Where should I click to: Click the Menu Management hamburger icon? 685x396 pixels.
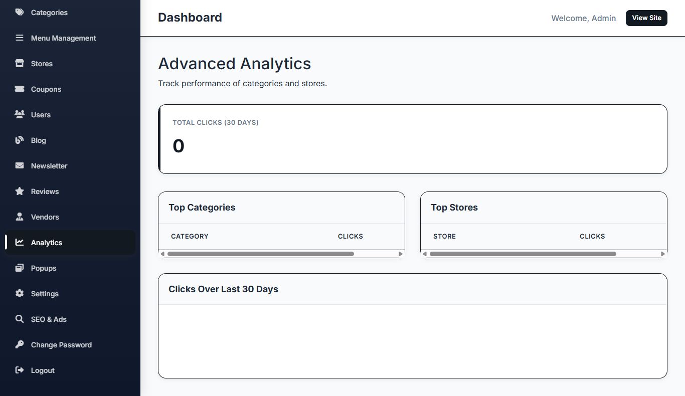point(20,38)
